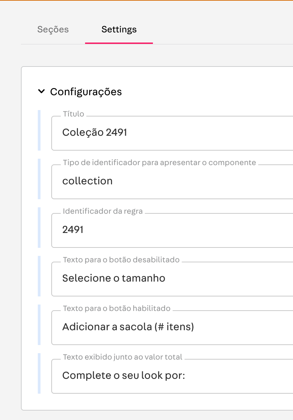
Task: Click the blue bar beside Identificador da regra
Action: point(39,228)
